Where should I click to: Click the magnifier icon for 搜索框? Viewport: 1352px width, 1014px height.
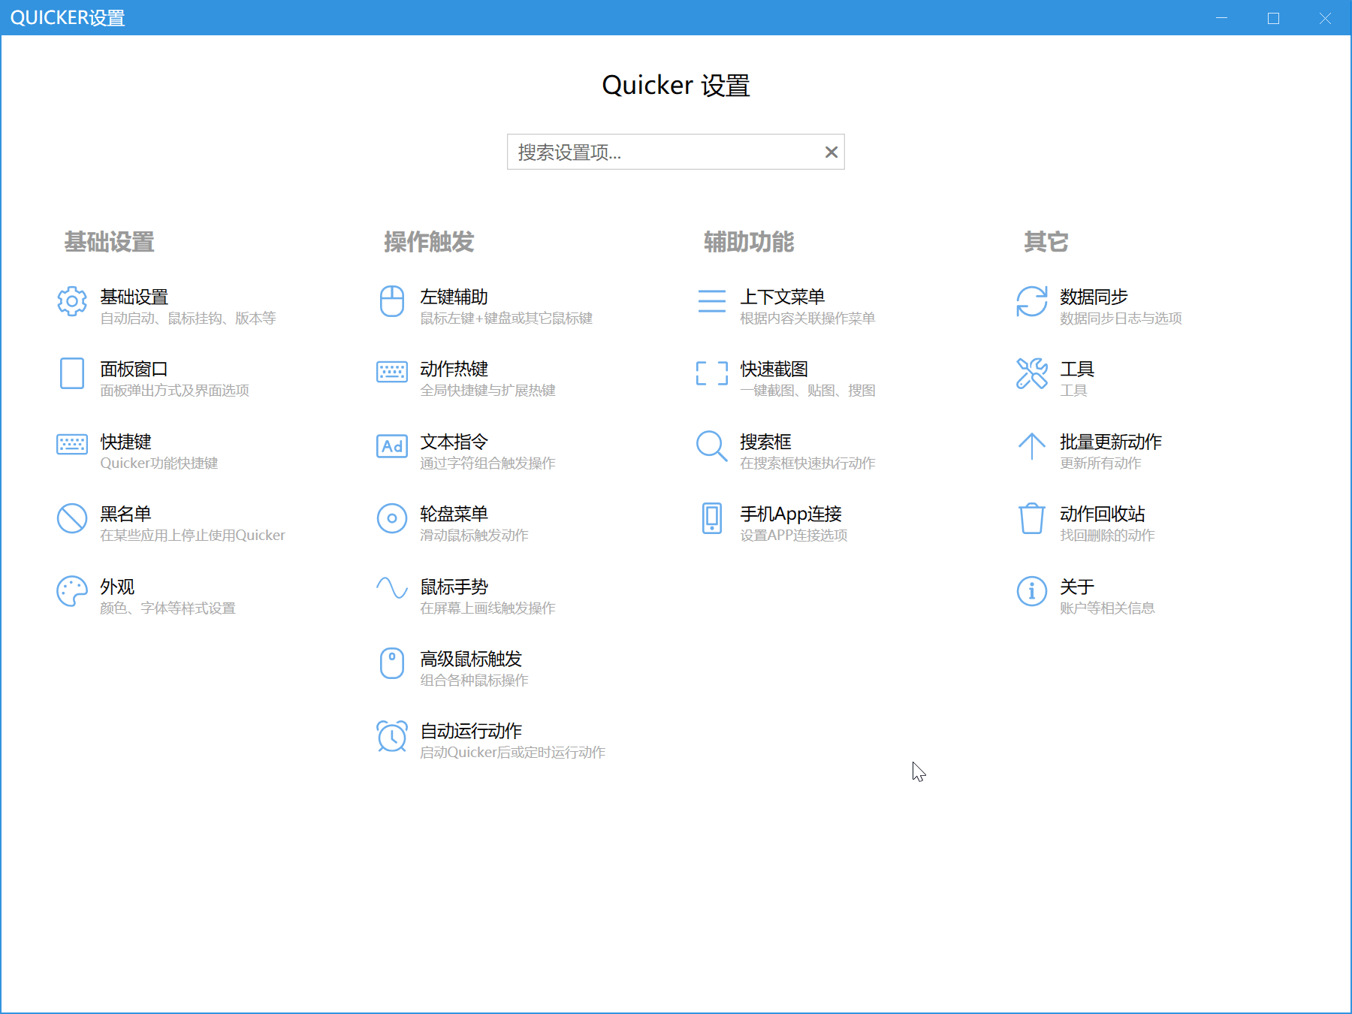712,445
